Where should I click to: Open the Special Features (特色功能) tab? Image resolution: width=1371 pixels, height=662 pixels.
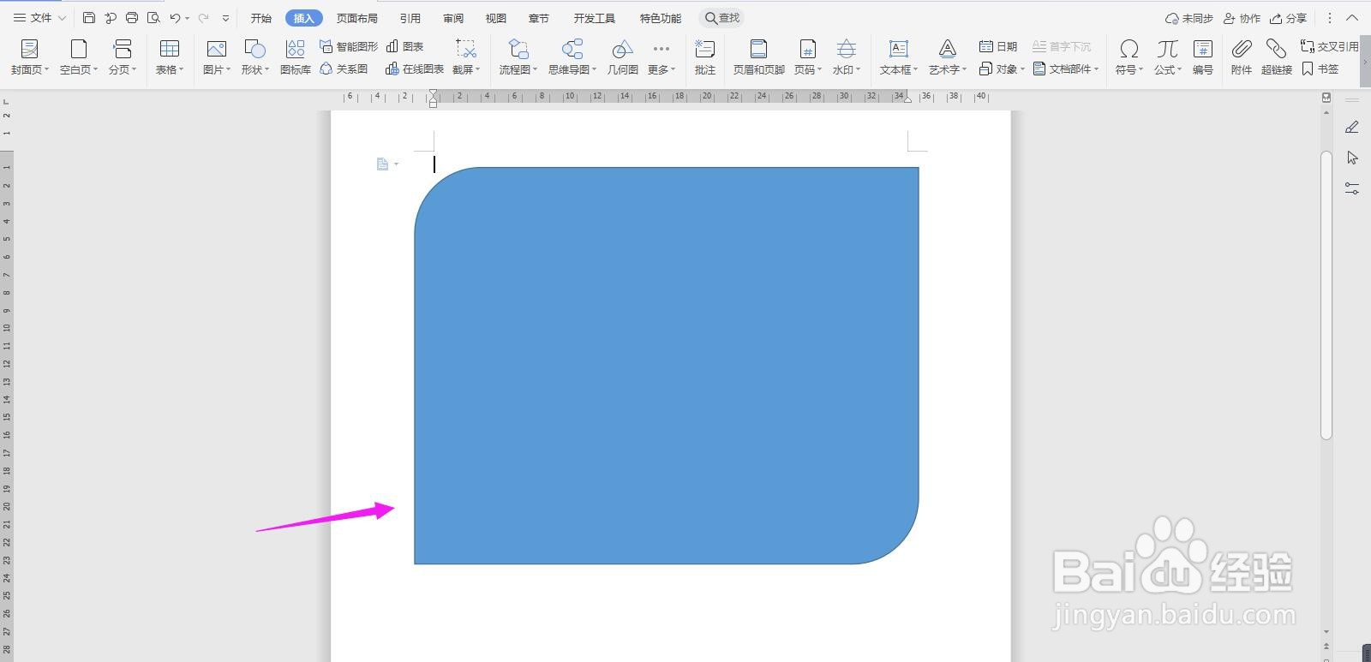click(x=661, y=18)
